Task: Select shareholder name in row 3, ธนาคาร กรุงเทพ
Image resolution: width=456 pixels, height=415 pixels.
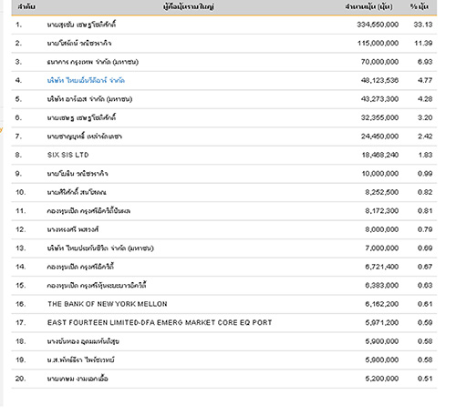Action: [x=93, y=62]
